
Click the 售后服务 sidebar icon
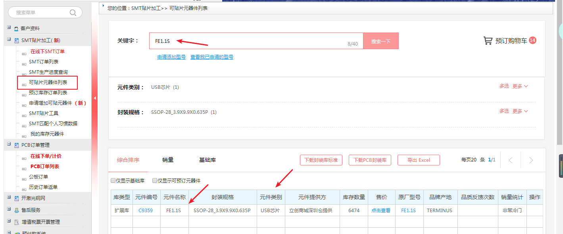coord(16,211)
